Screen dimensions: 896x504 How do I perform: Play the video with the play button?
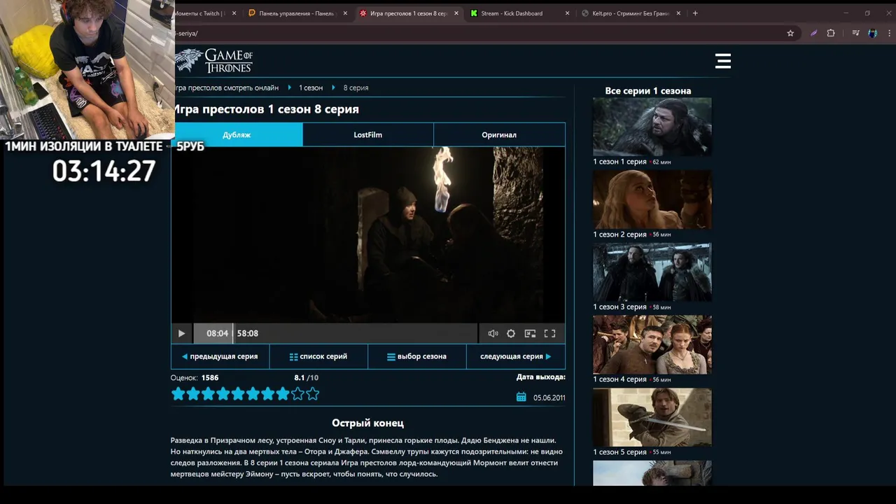(x=181, y=334)
